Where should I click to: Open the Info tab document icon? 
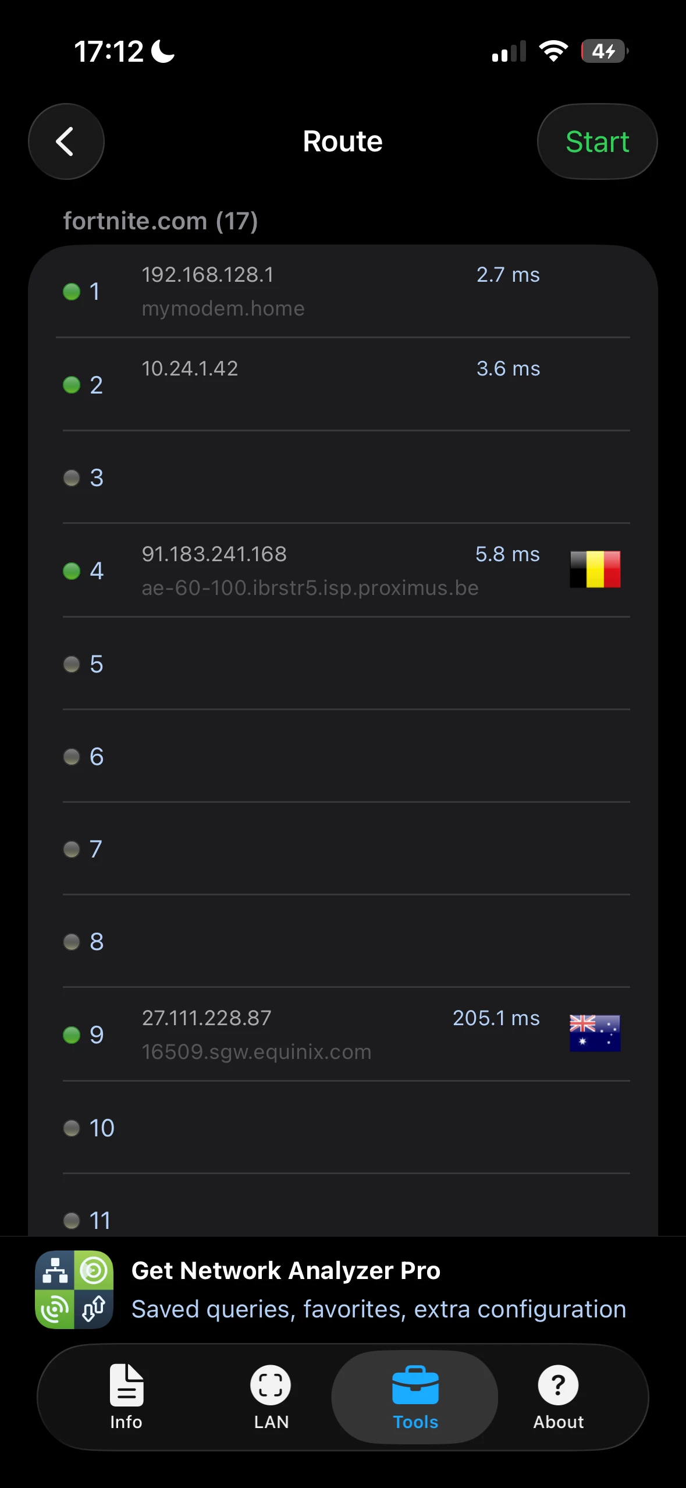[126, 1384]
